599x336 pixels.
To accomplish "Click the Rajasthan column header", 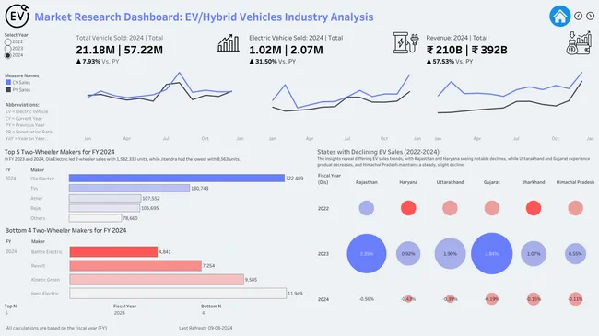I will pos(367,182).
